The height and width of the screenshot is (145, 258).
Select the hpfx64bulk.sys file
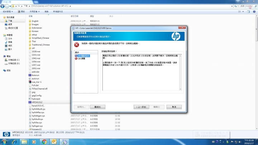click(x=38, y=109)
